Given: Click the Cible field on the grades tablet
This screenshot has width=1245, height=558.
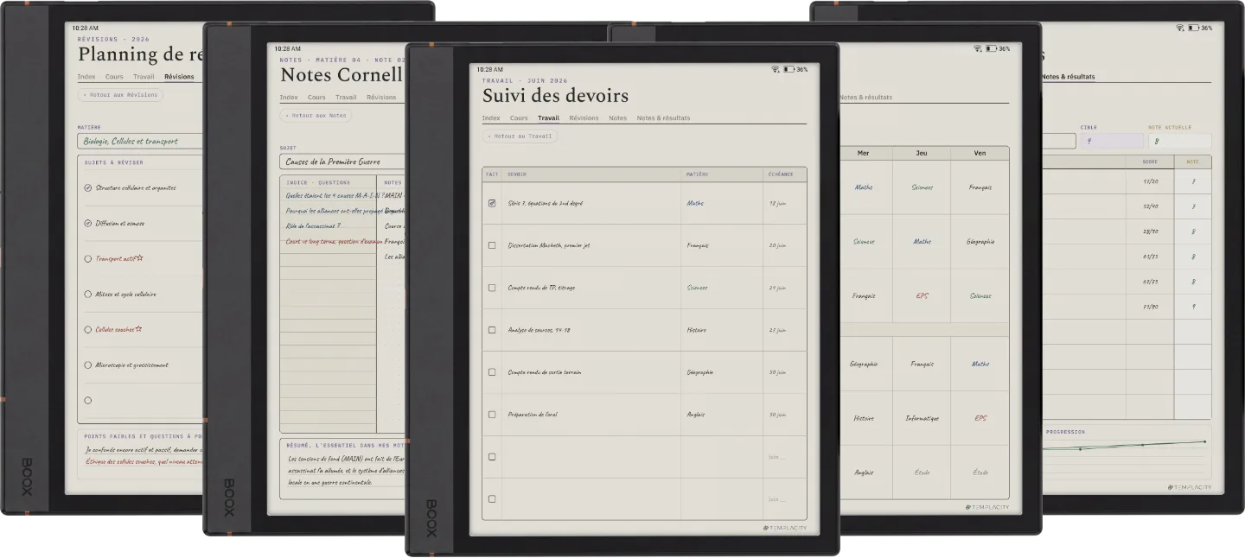Looking at the screenshot, I should coord(1111,141).
